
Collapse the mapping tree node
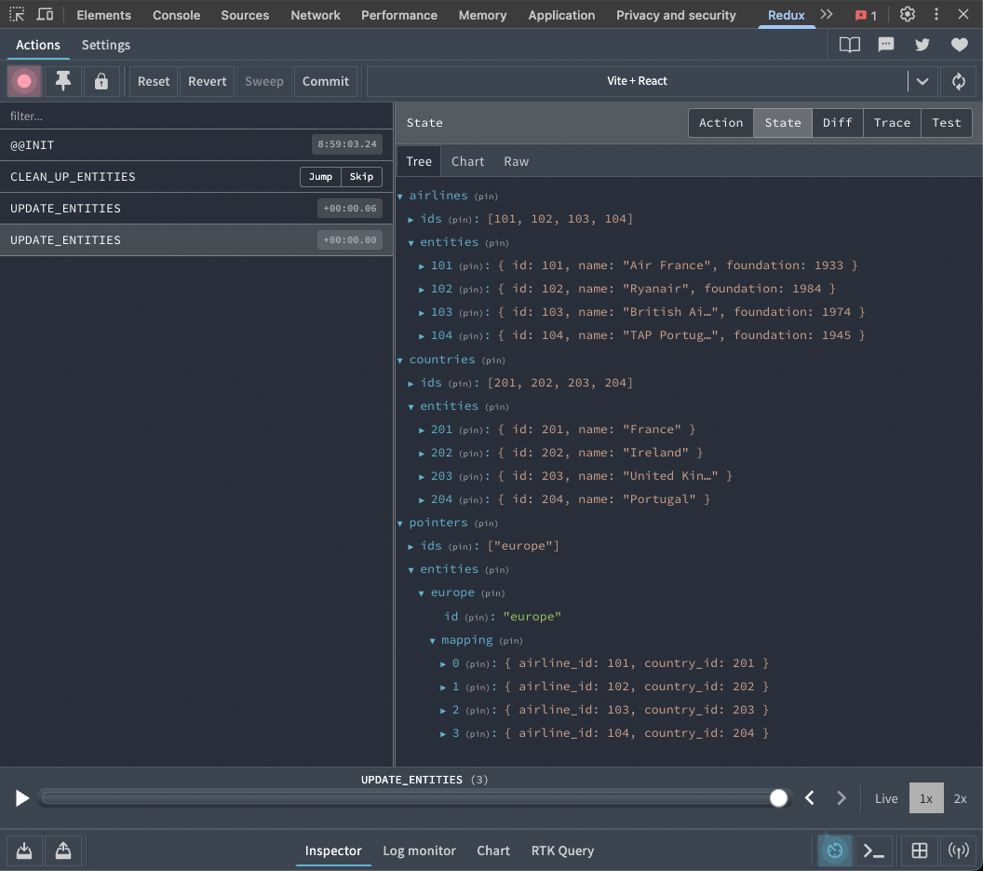click(433, 641)
